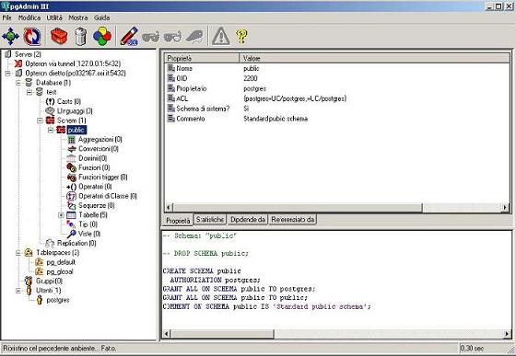Select the Proprietario property row
Screen dimensions: 516x356
(x=337, y=88)
